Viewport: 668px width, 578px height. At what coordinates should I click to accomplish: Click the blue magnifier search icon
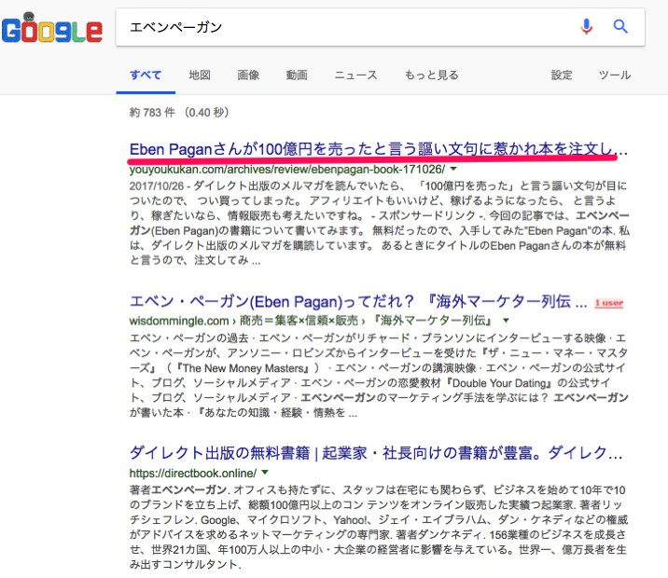620,27
